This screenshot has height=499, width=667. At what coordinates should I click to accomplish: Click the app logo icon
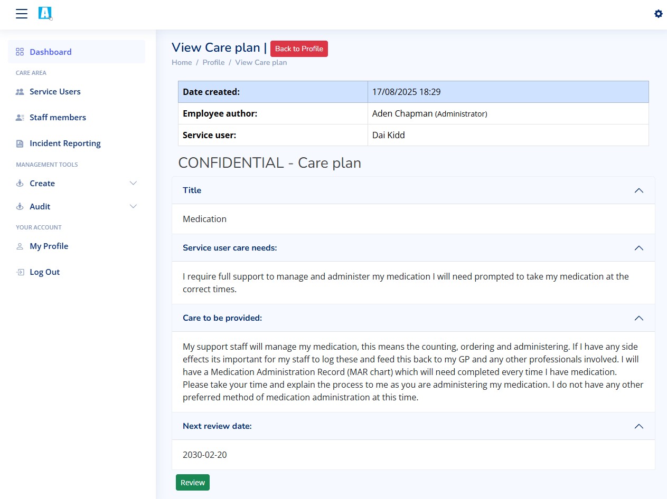click(45, 14)
